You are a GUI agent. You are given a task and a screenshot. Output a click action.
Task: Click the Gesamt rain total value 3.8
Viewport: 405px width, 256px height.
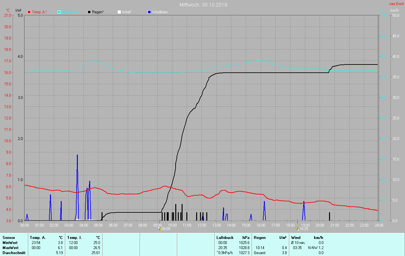click(x=284, y=253)
